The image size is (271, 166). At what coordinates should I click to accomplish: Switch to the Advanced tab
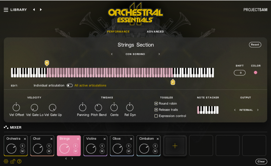155,31
